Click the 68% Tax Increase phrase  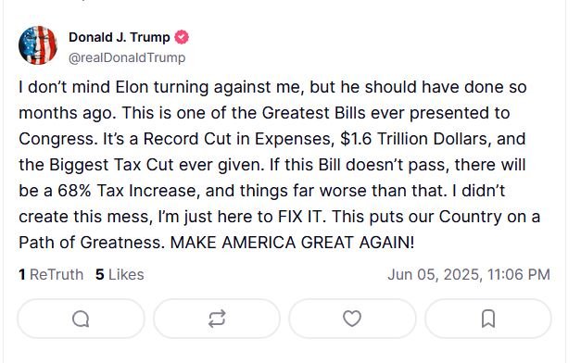(x=129, y=191)
